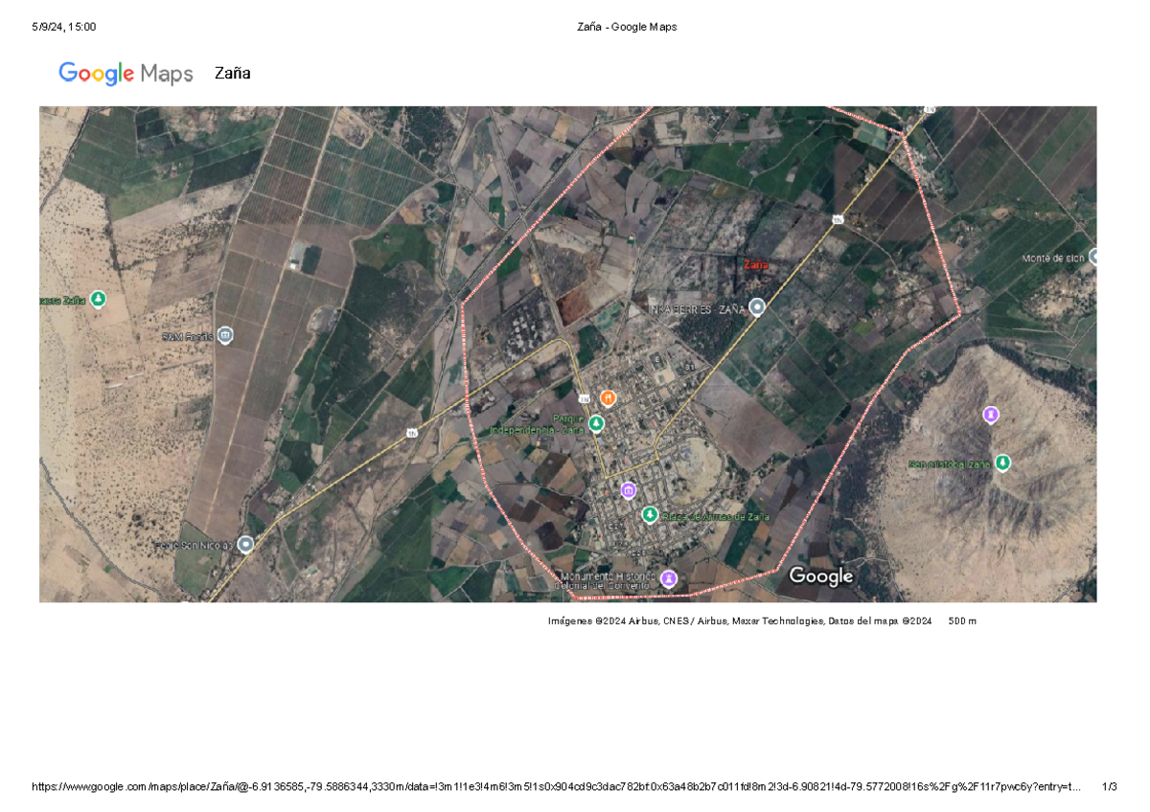Click the orange restaurant marker above Parque Independencia
1150x812 pixels.
pyautogui.click(x=609, y=397)
